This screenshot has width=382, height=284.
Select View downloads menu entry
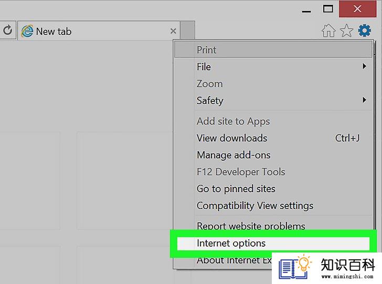click(273, 138)
